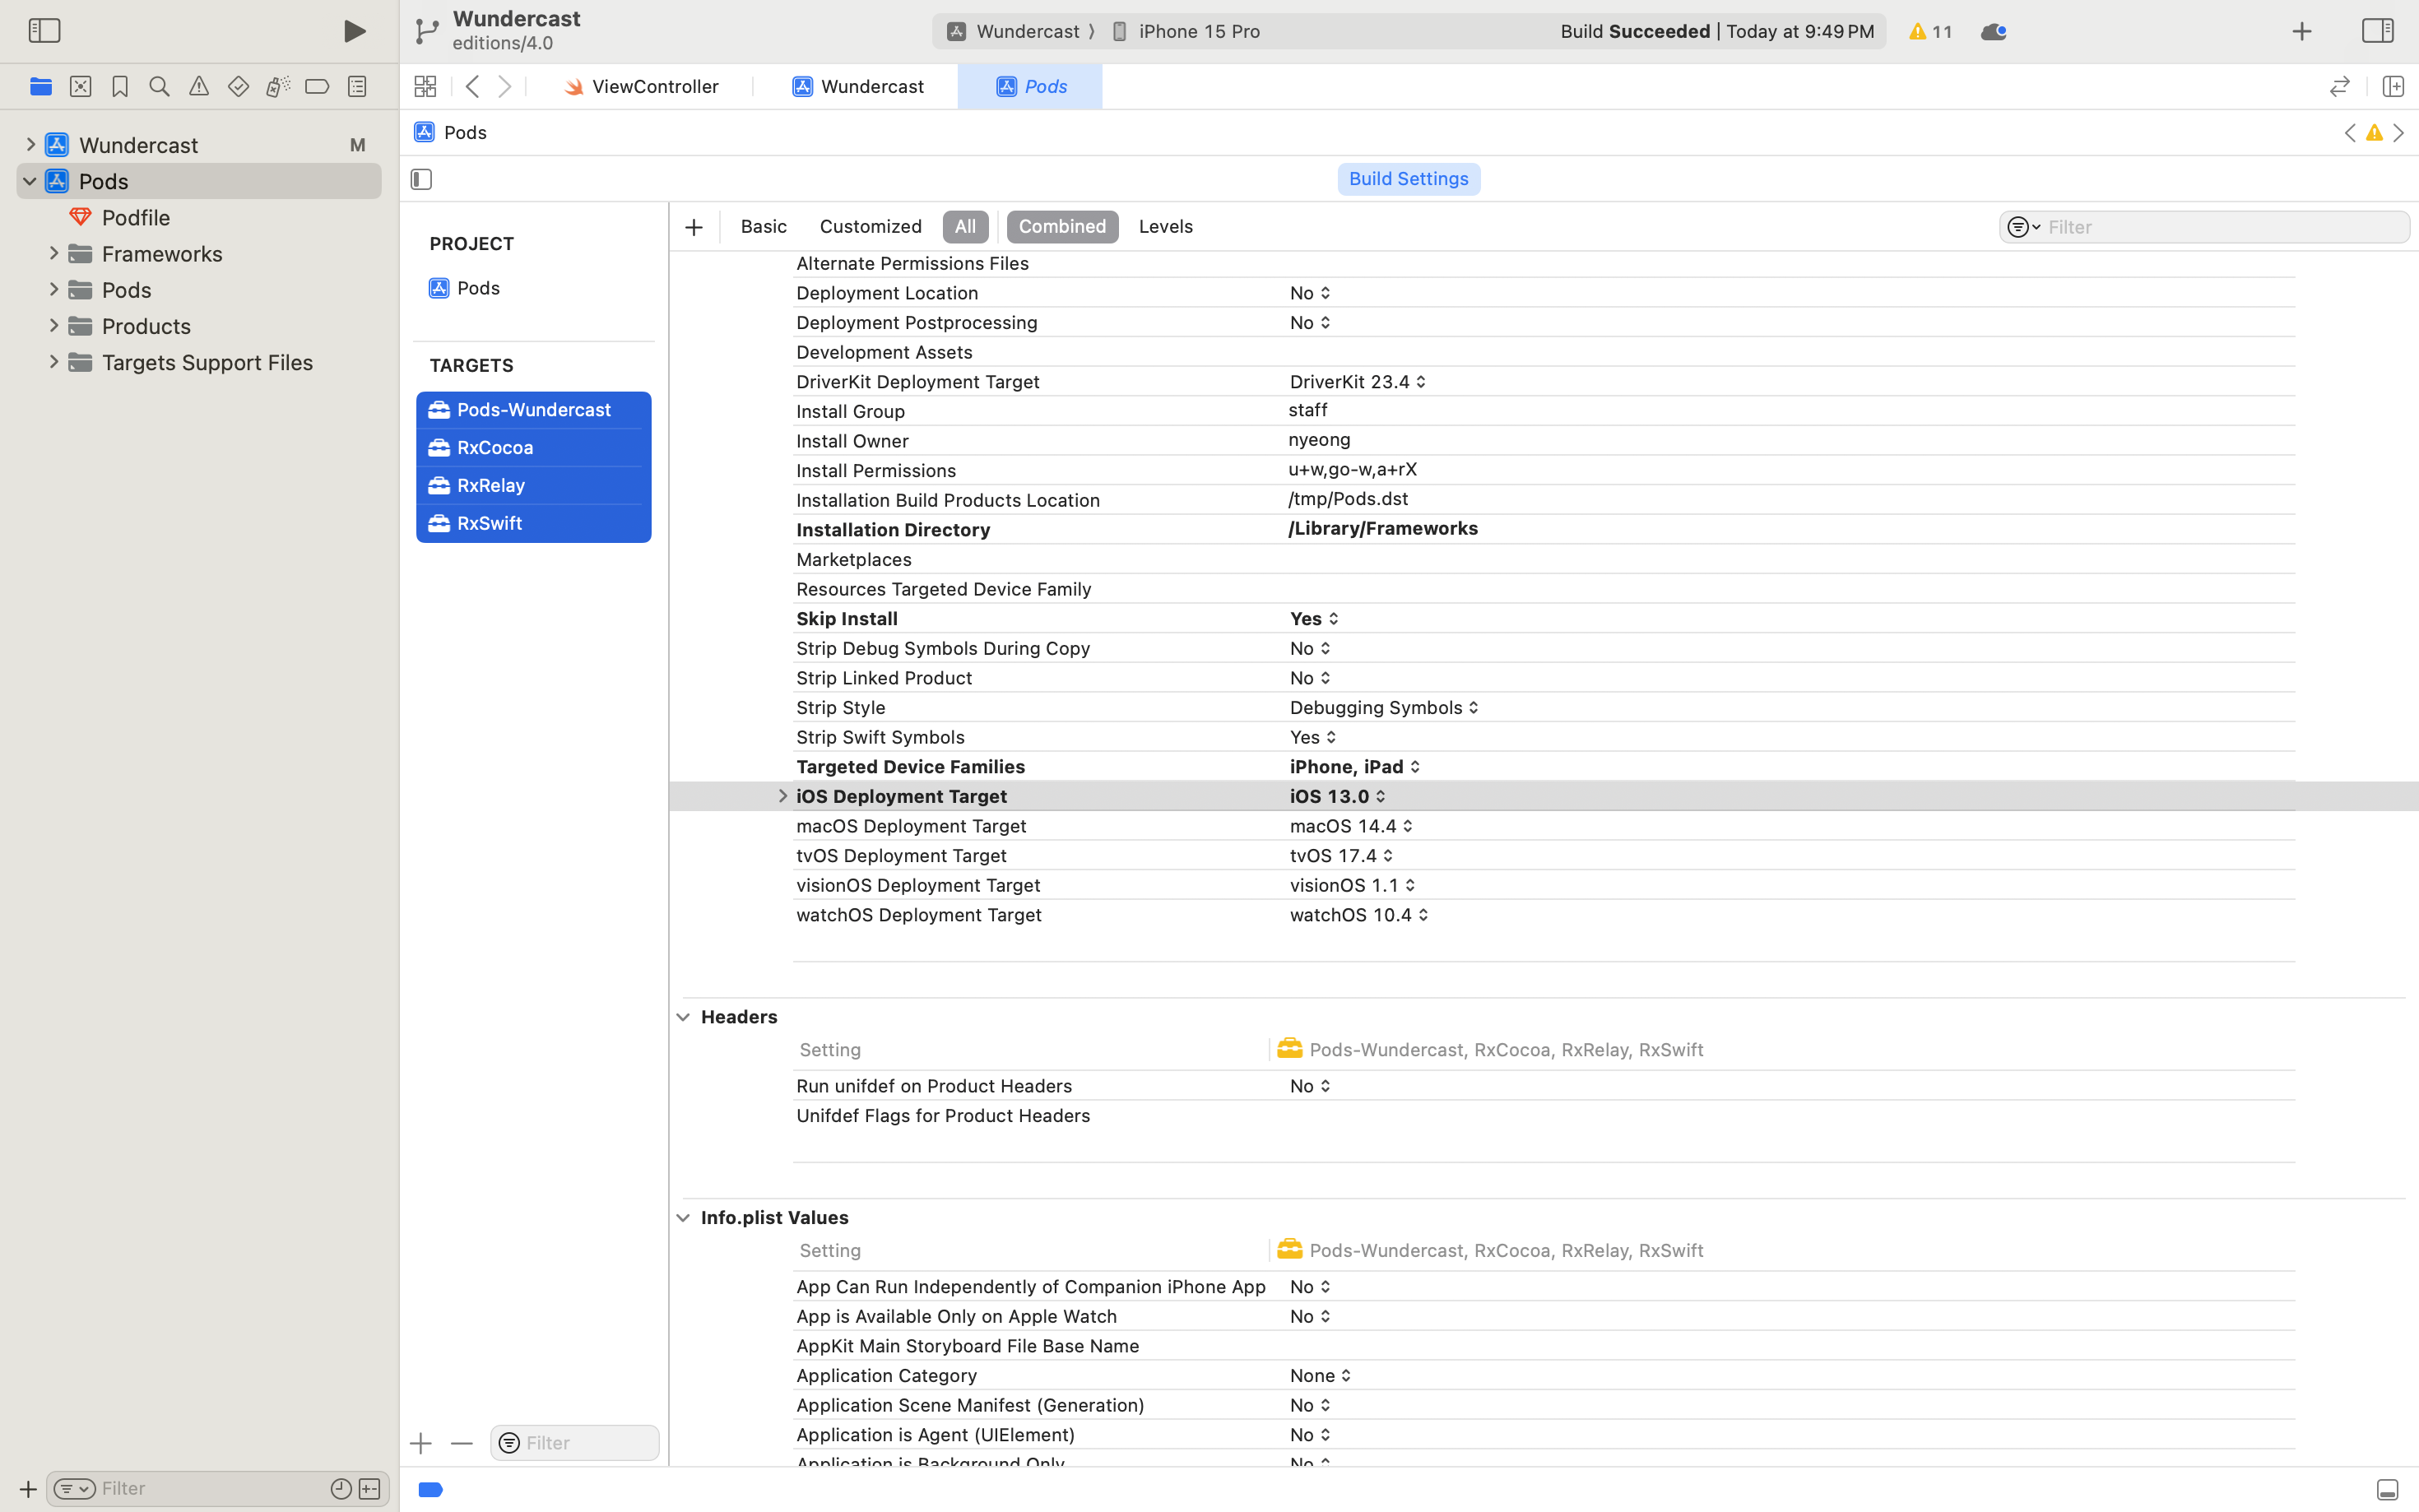Show All build settings
This screenshot has width=2419, height=1512.
965,227
